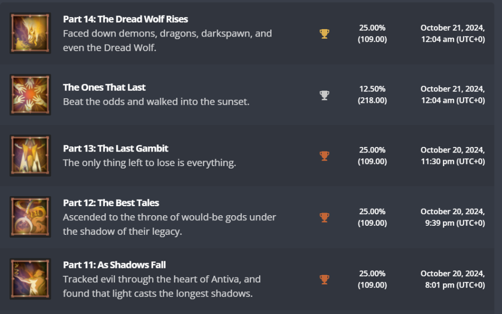
Task: Click the description 'Beat the odds and walked into the sunset'
Action: tap(156, 102)
